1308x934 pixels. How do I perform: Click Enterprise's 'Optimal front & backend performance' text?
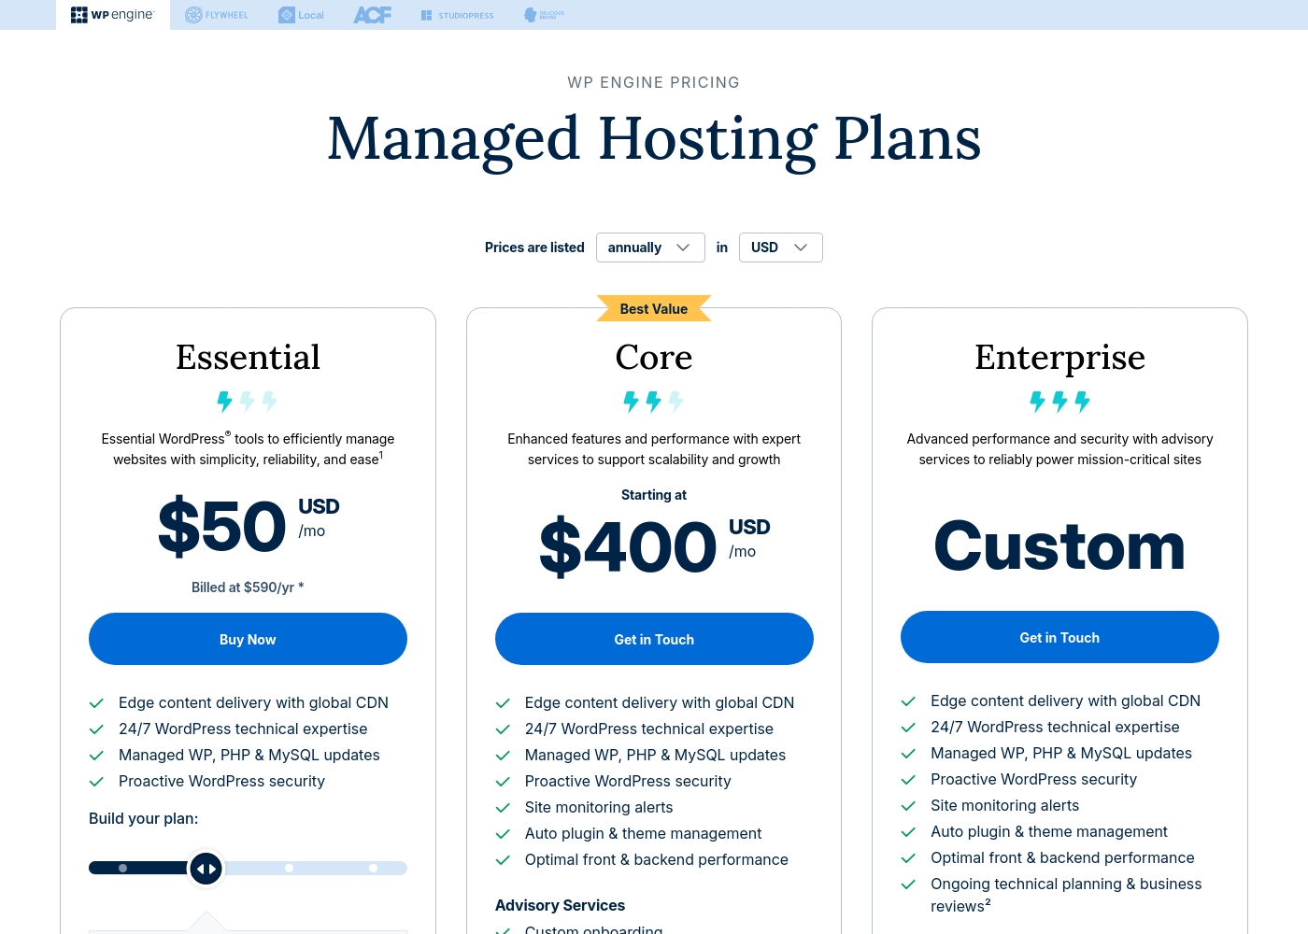tap(1062, 857)
